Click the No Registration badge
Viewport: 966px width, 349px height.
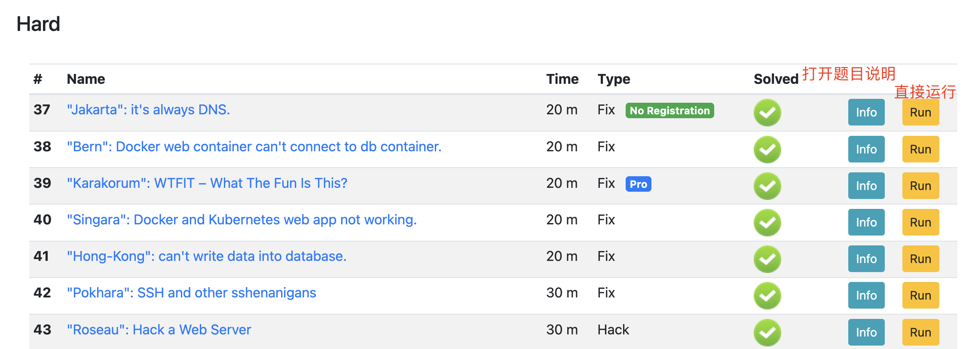[x=669, y=110]
